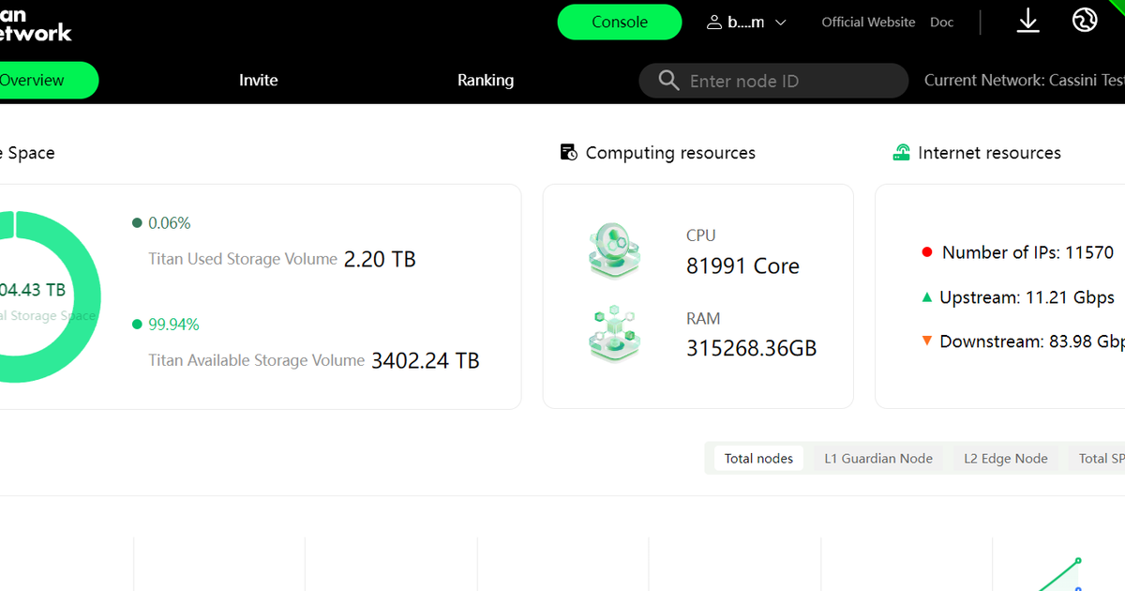Click the download arrow icon
1125x591 pixels.
(x=1028, y=21)
